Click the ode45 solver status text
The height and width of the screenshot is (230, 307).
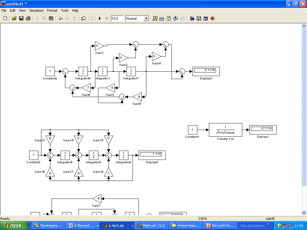pyautogui.click(x=270, y=219)
